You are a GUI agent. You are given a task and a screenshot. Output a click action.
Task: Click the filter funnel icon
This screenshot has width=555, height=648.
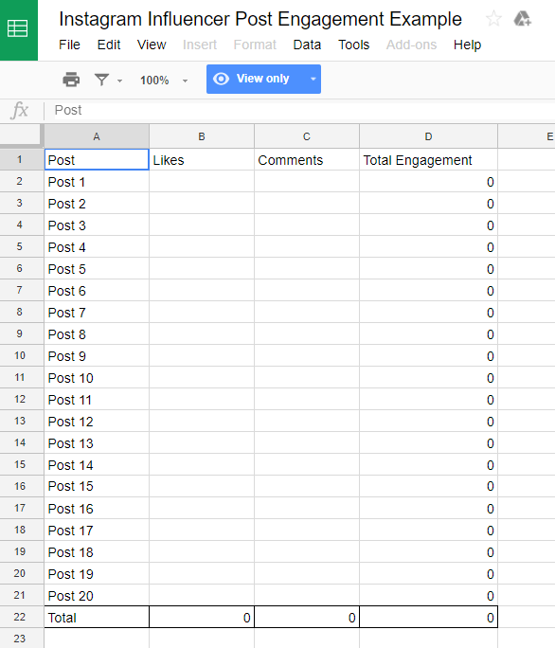[101, 79]
